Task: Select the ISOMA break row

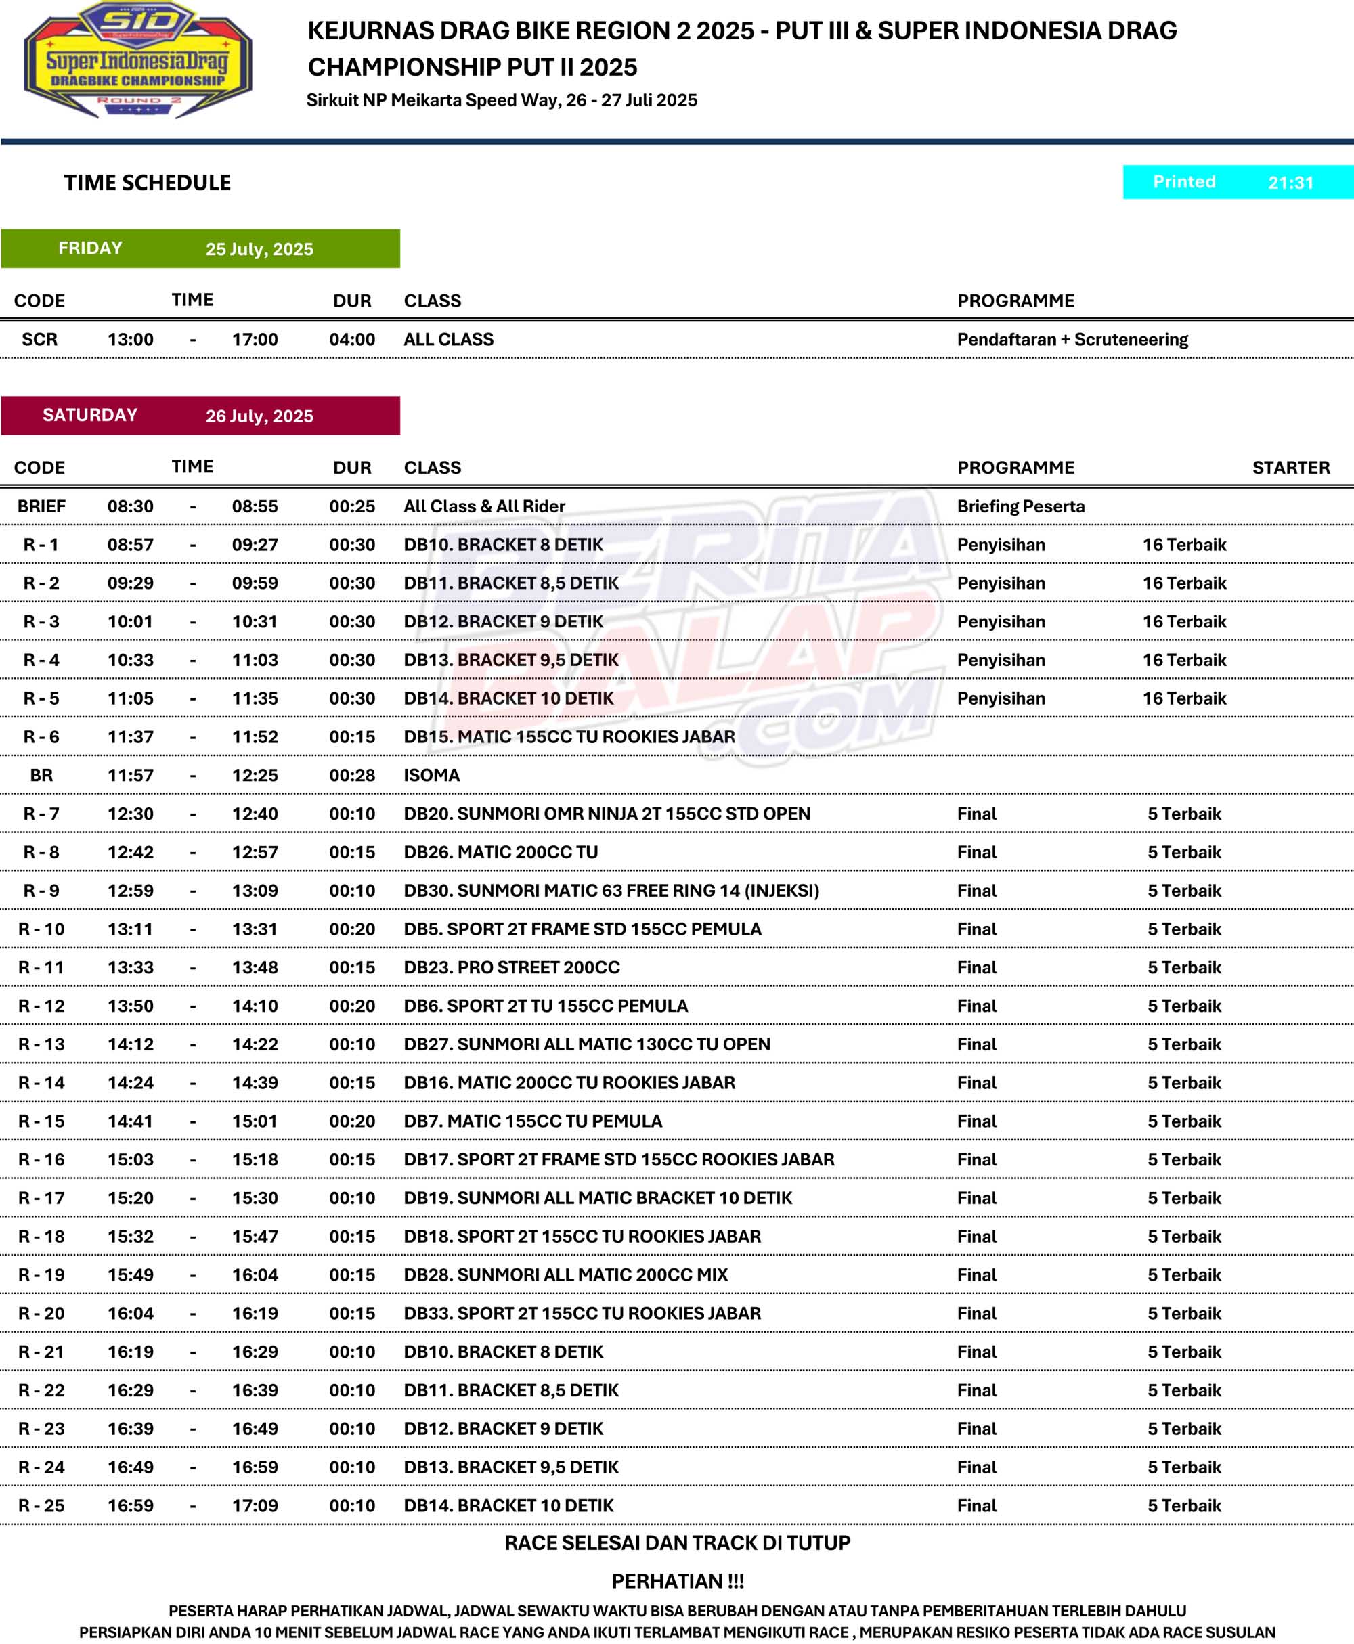Action: click(431, 775)
